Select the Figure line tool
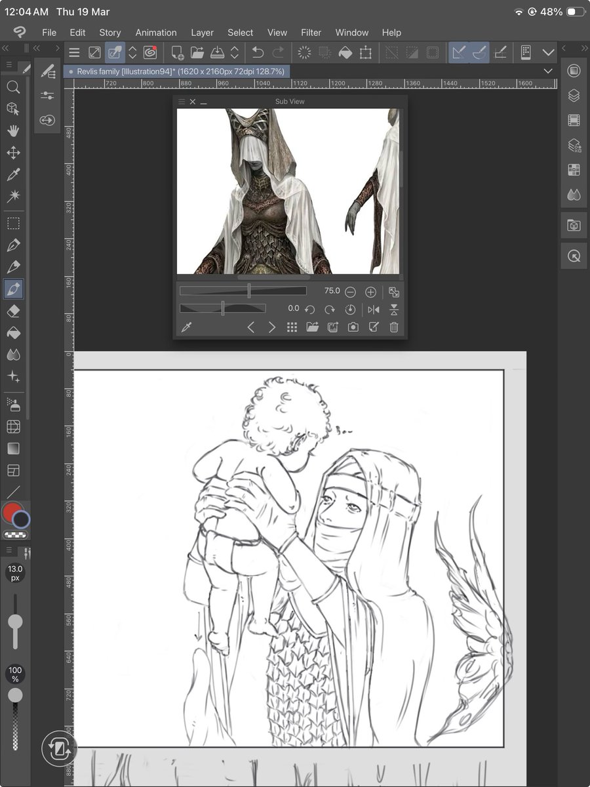The width and height of the screenshot is (590, 787). tap(12, 491)
